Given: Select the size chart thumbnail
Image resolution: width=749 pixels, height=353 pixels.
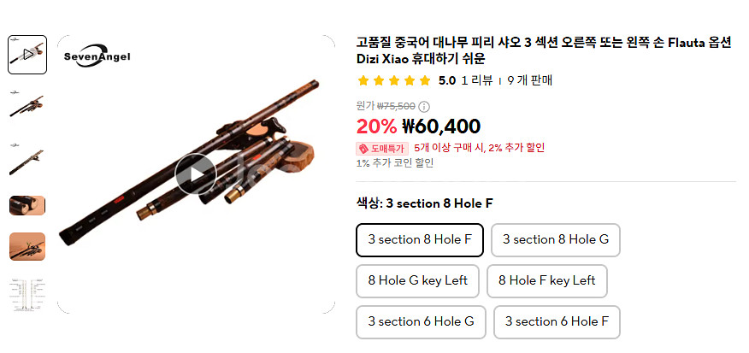Looking at the screenshot, I should [x=27, y=296].
